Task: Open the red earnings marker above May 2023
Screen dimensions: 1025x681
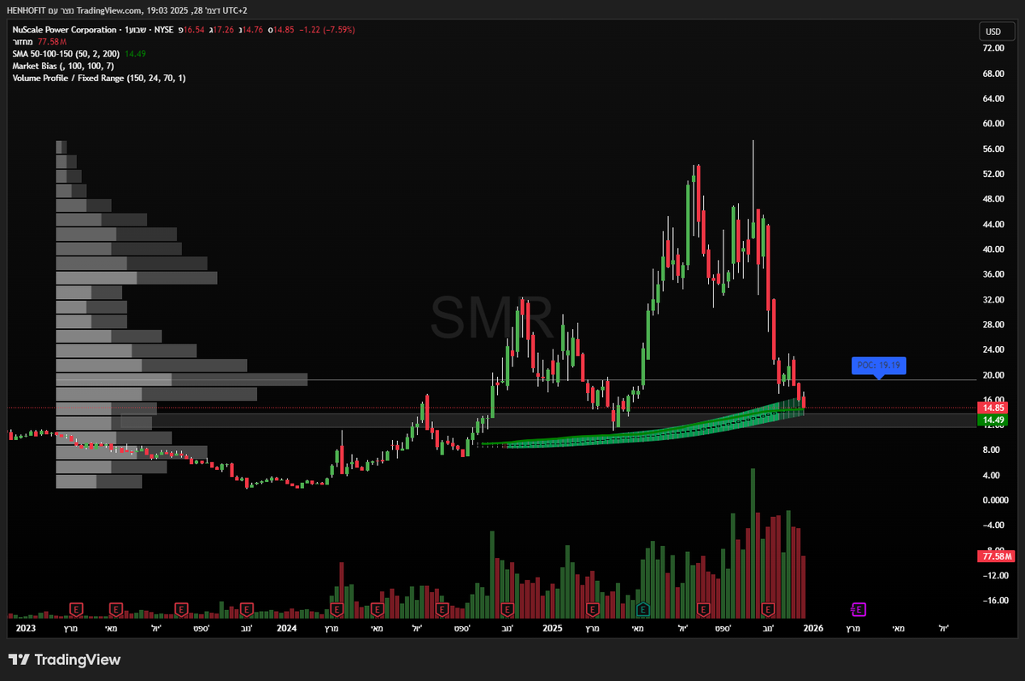Action: coord(116,609)
